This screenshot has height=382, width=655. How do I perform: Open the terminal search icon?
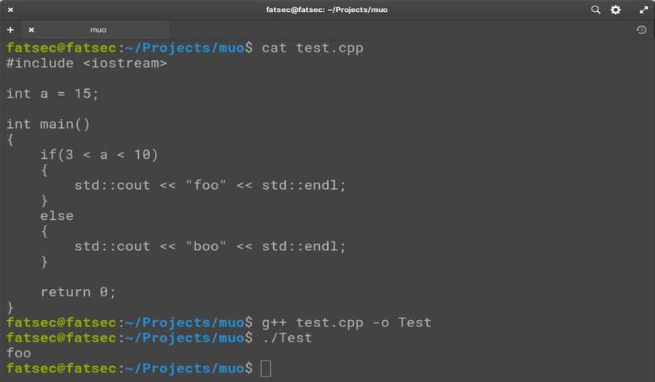pyautogui.click(x=595, y=10)
